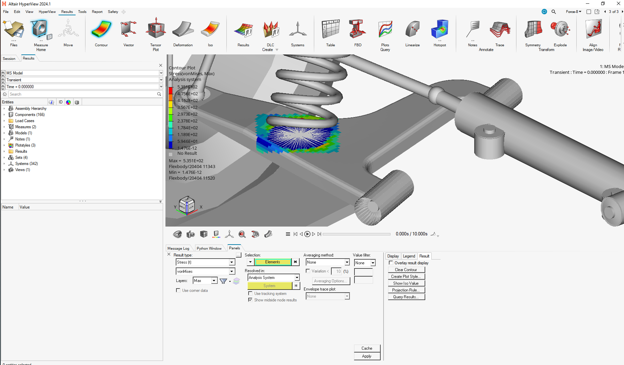Click the yellow Elements selection collector
The width and height of the screenshot is (624, 365).
(273, 262)
